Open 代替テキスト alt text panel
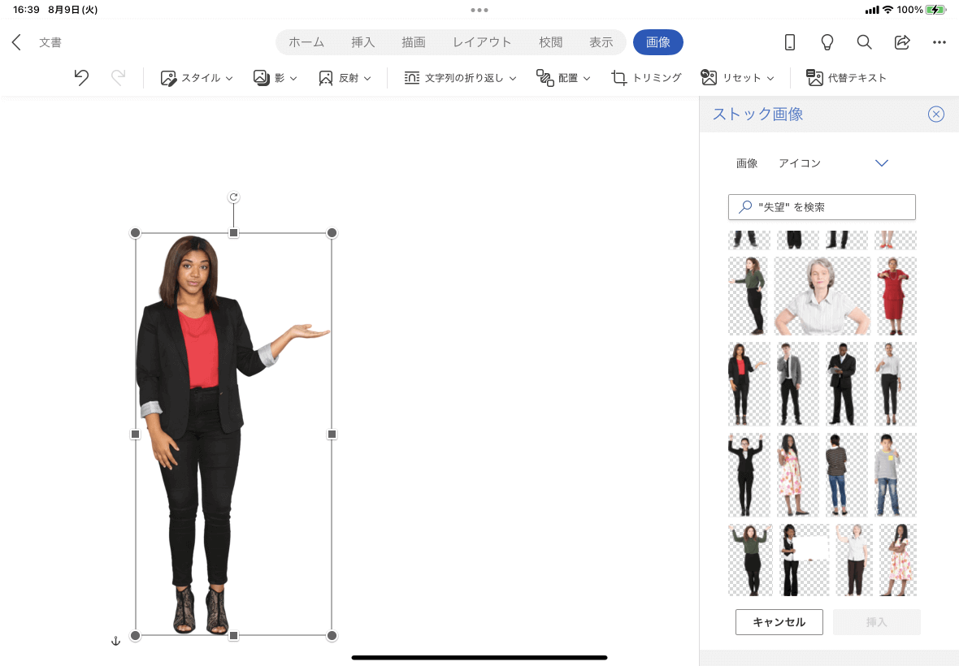The image size is (959, 666). tap(847, 78)
